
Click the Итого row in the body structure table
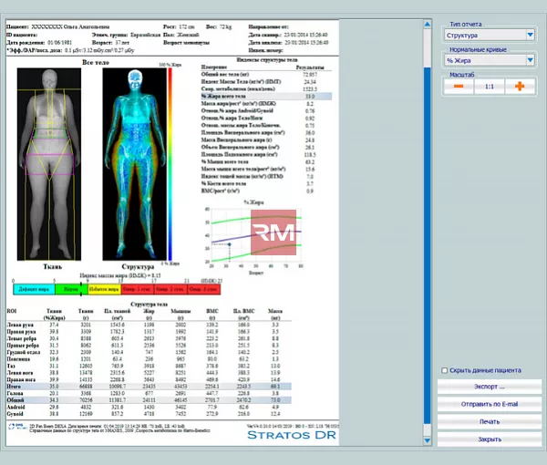(x=149, y=387)
